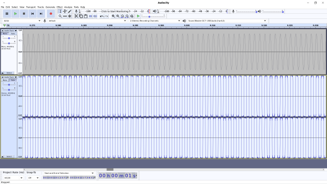Screen dimensions: 327x184
Task: Select the Draw (pencil) tool
Action: coord(69,11)
